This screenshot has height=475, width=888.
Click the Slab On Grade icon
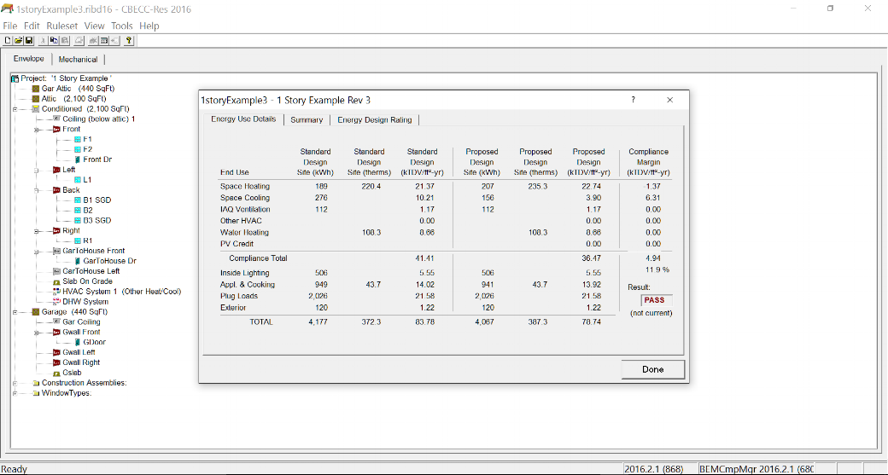coord(56,281)
